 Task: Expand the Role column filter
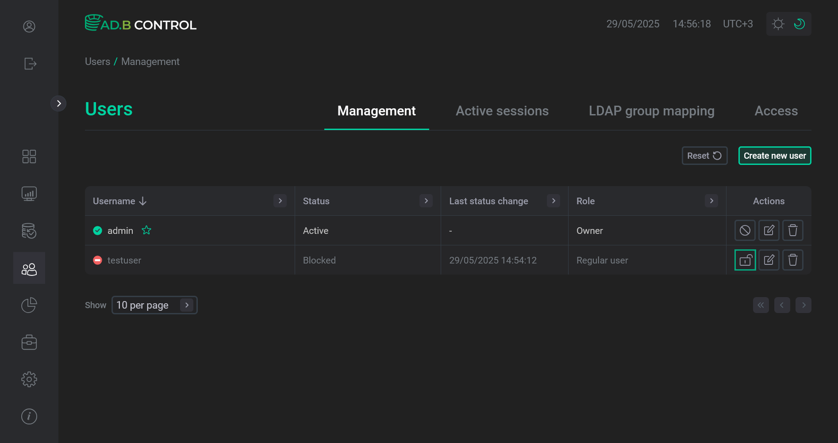point(711,201)
